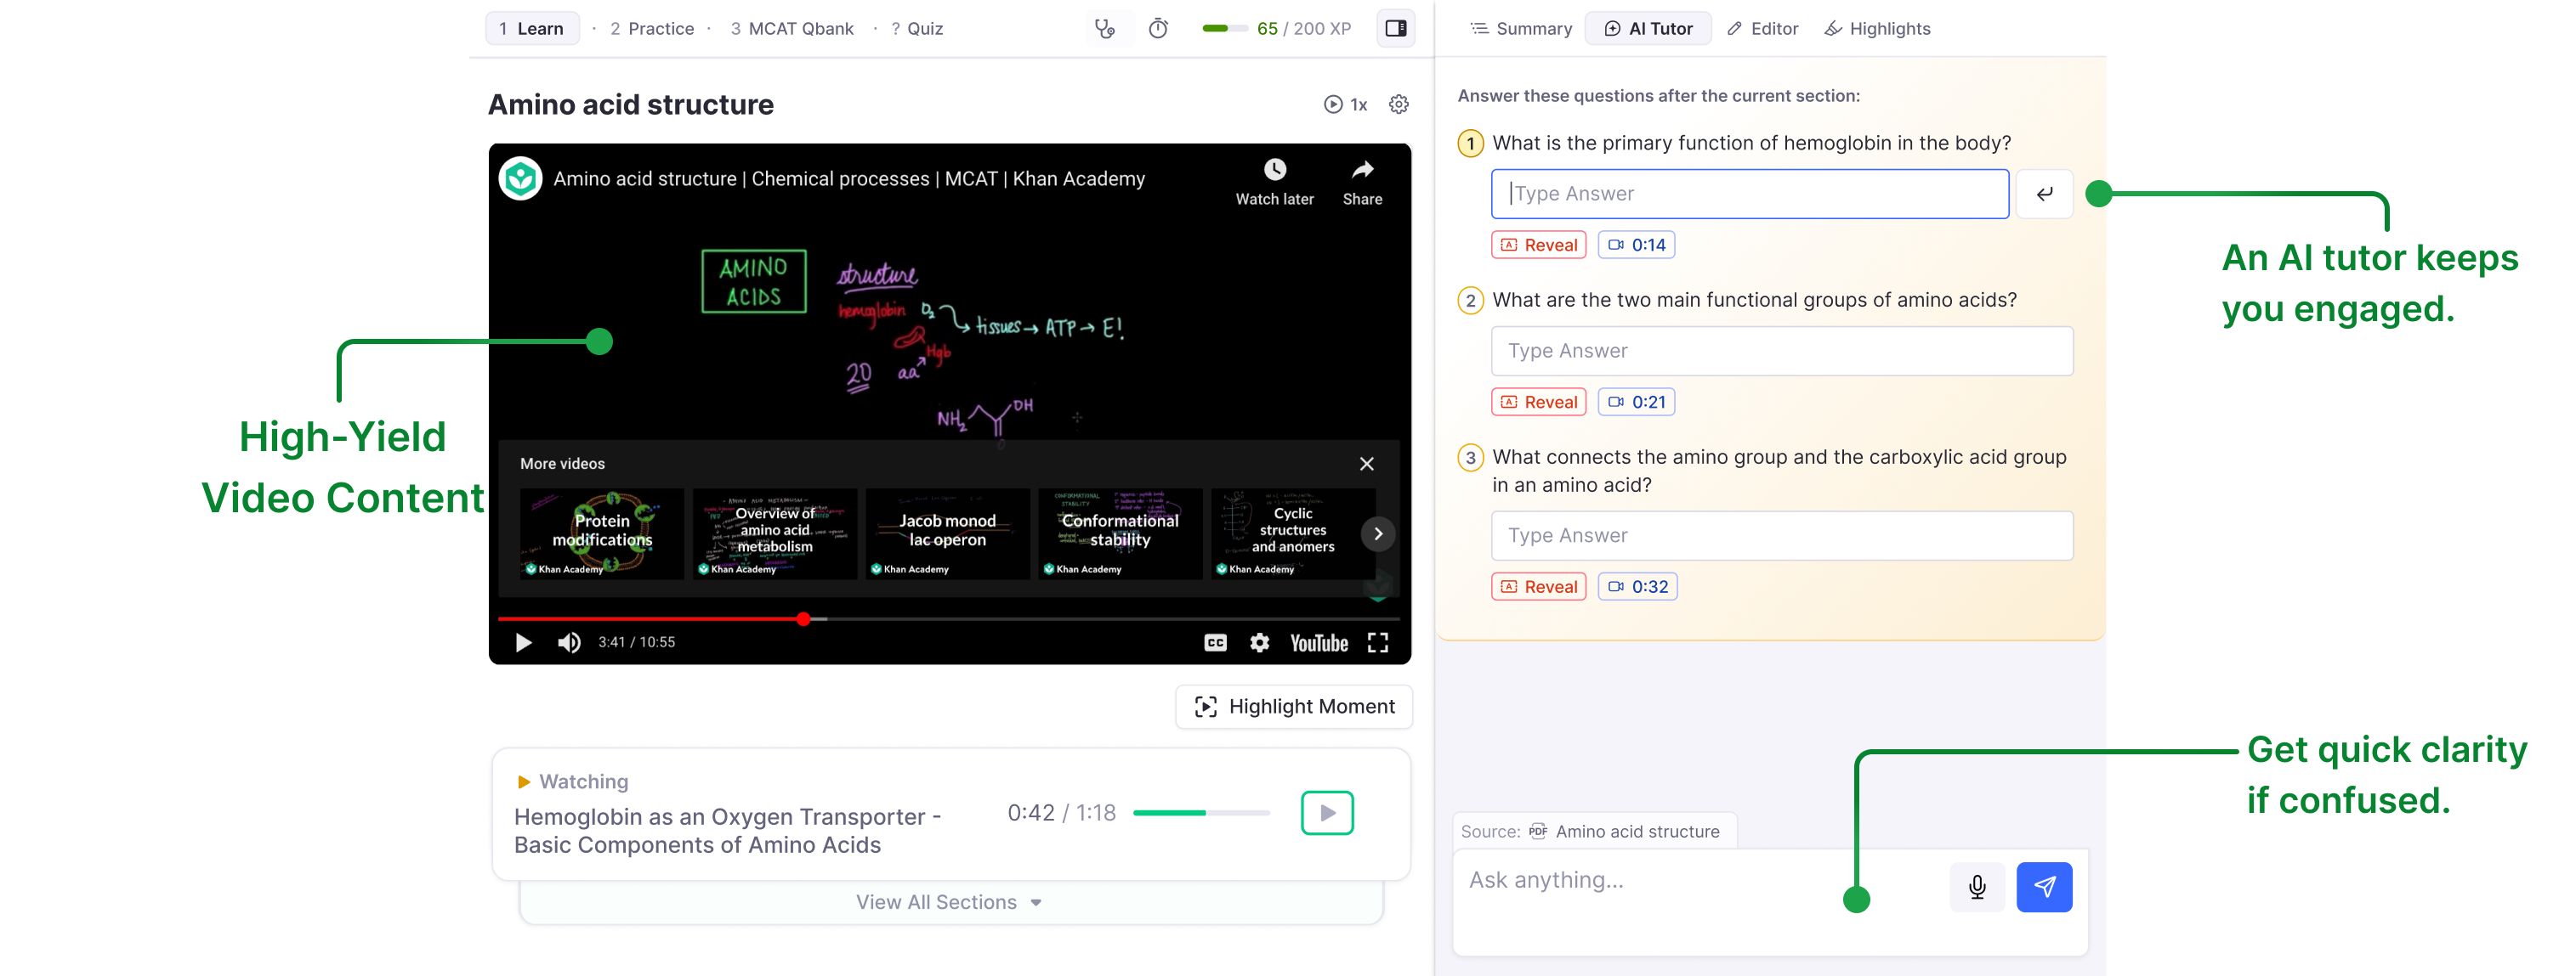
Task: Click the Highlight Moment button
Action: [1294, 708]
